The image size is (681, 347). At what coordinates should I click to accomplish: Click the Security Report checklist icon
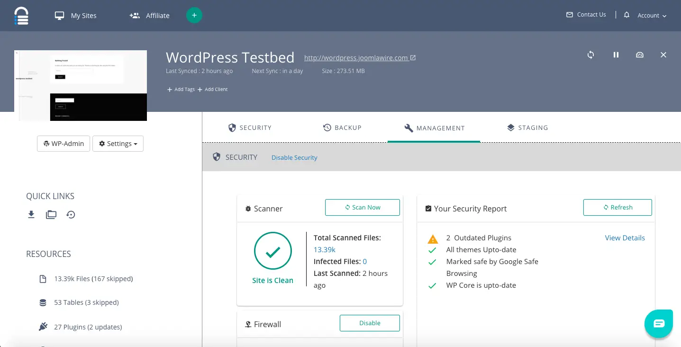click(x=428, y=209)
